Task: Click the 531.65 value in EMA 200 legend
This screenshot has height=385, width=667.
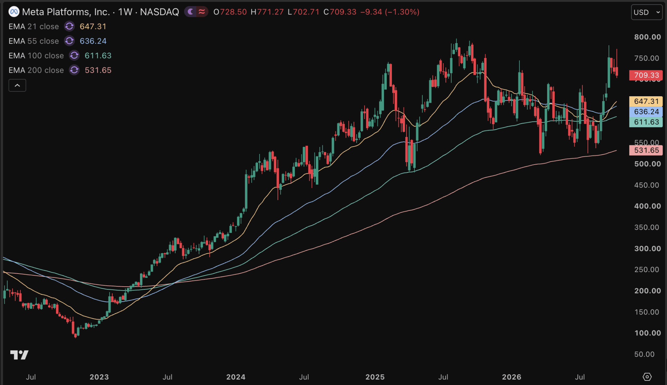Action: coord(98,70)
